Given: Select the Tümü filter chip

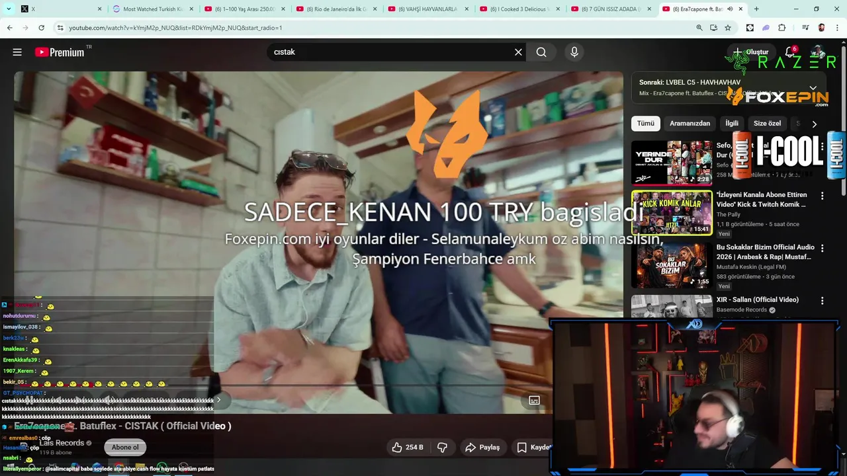Looking at the screenshot, I should point(645,124).
